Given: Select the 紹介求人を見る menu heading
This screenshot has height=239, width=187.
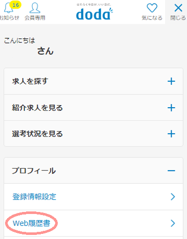Looking at the screenshot, I should pyautogui.click(x=37, y=108).
